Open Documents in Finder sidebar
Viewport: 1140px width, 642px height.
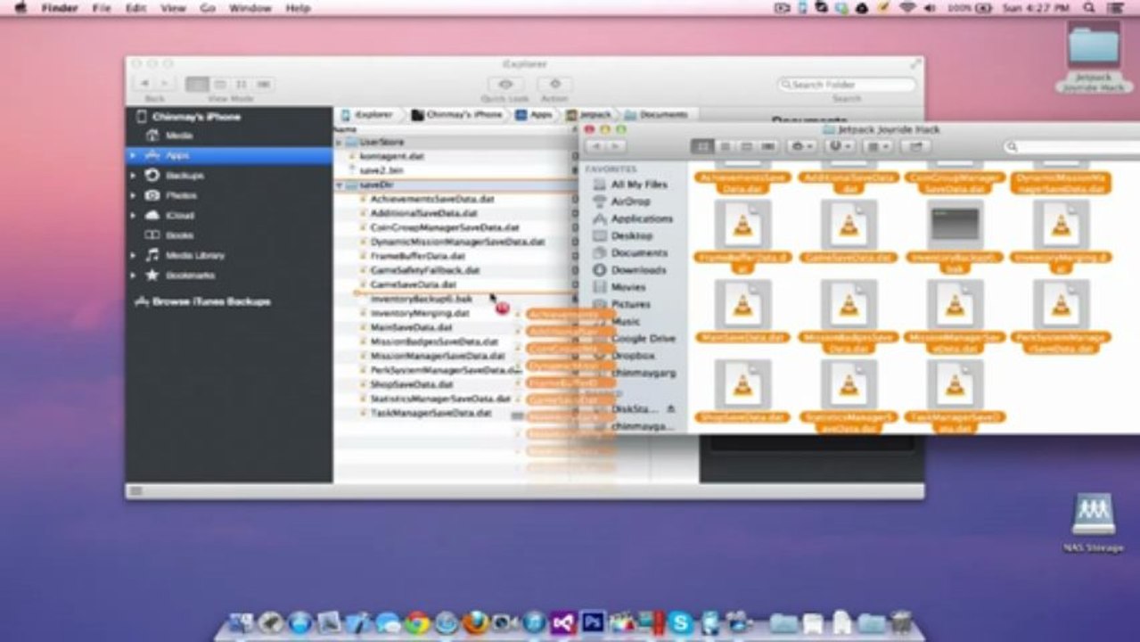point(629,252)
